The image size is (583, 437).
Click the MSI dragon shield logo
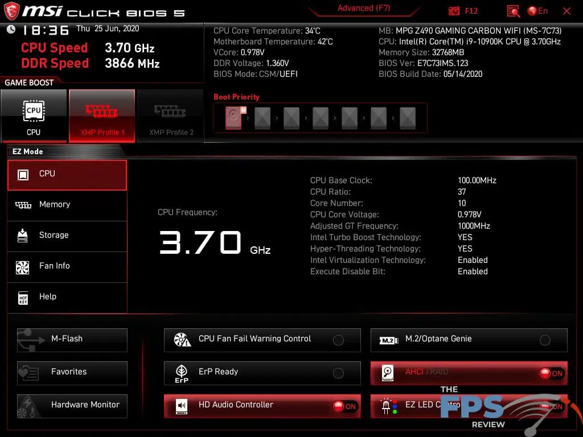pyautogui.click(x=11, y=10)
